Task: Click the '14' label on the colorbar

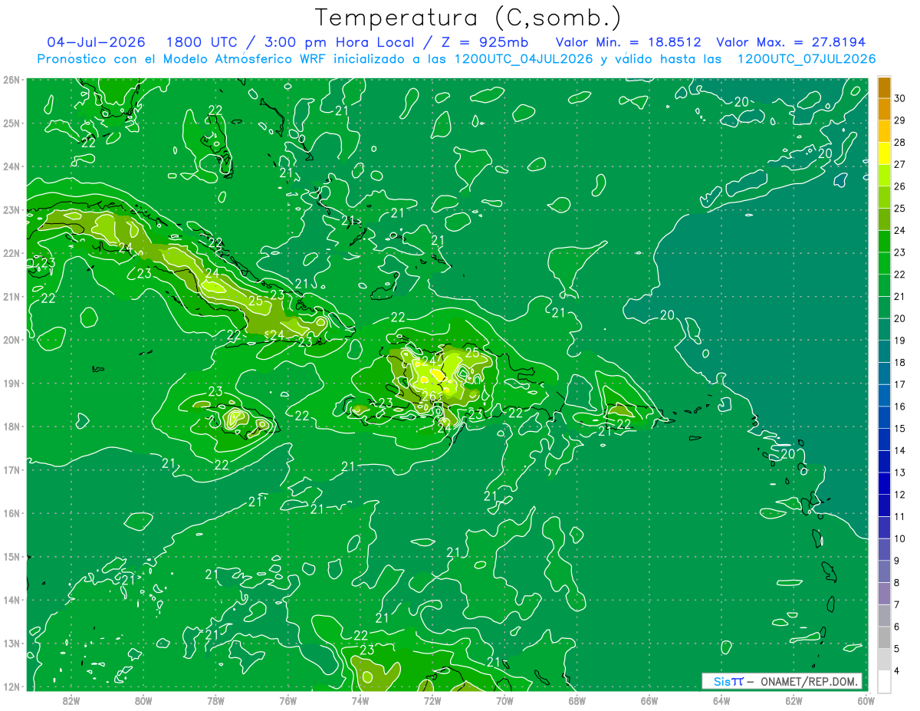Action: 900,450
